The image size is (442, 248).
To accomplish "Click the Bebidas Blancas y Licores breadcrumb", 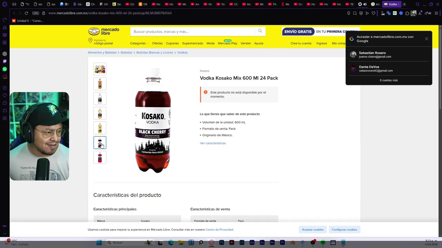I will click(155, 52).
